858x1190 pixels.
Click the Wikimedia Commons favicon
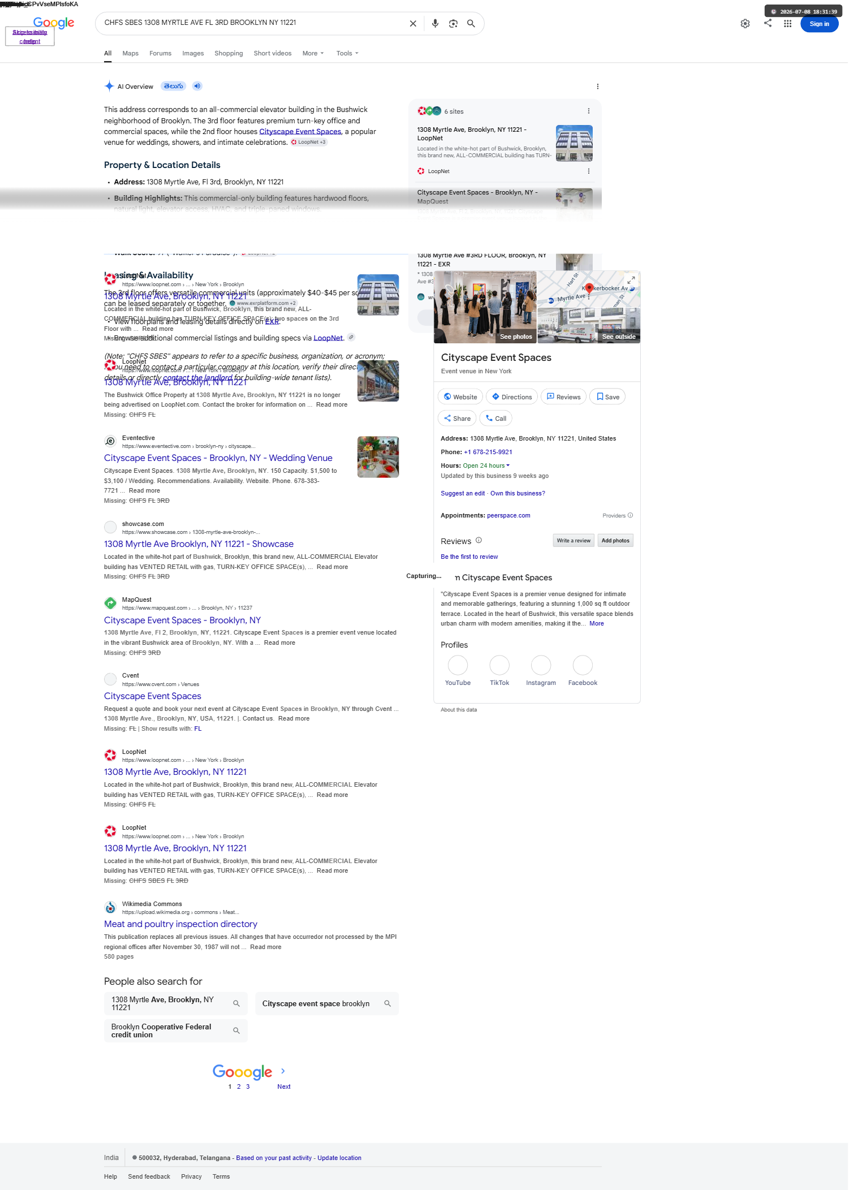coord(110,907)
